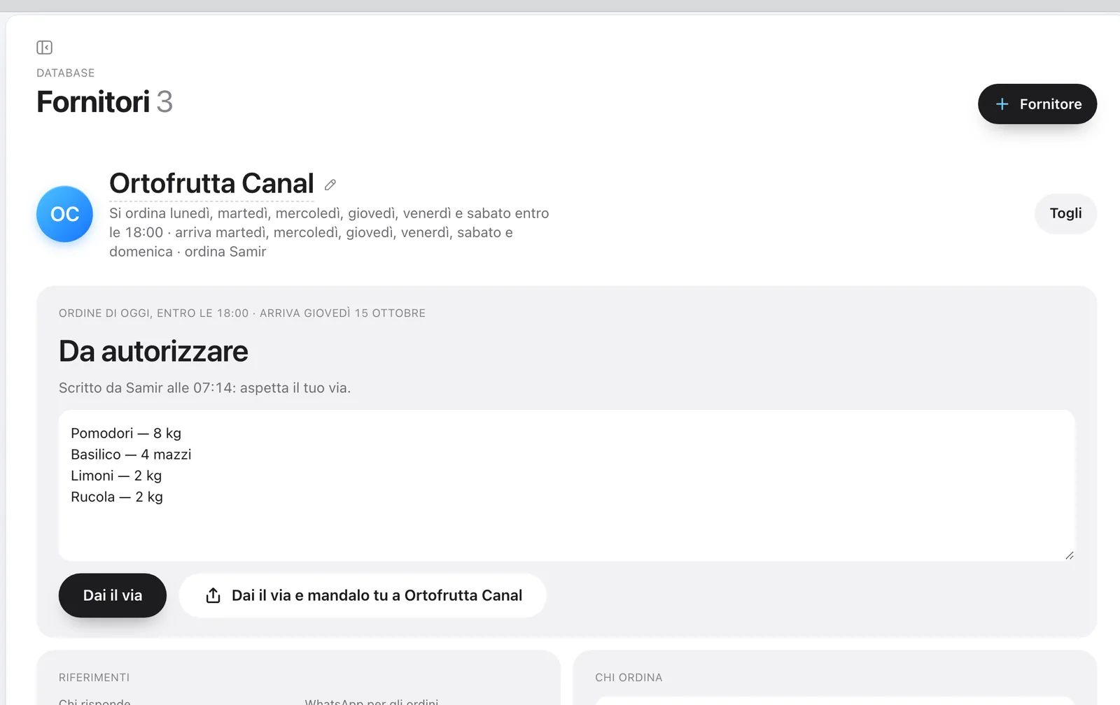Click the Ortofrutta Canal supplier name
The height and width of the screenshot is (705, 1120).
[x=211, y=183]
